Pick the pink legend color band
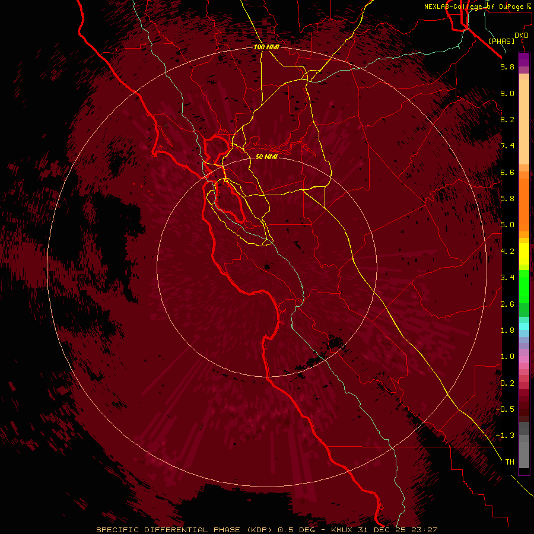 (x=524, y=360)
